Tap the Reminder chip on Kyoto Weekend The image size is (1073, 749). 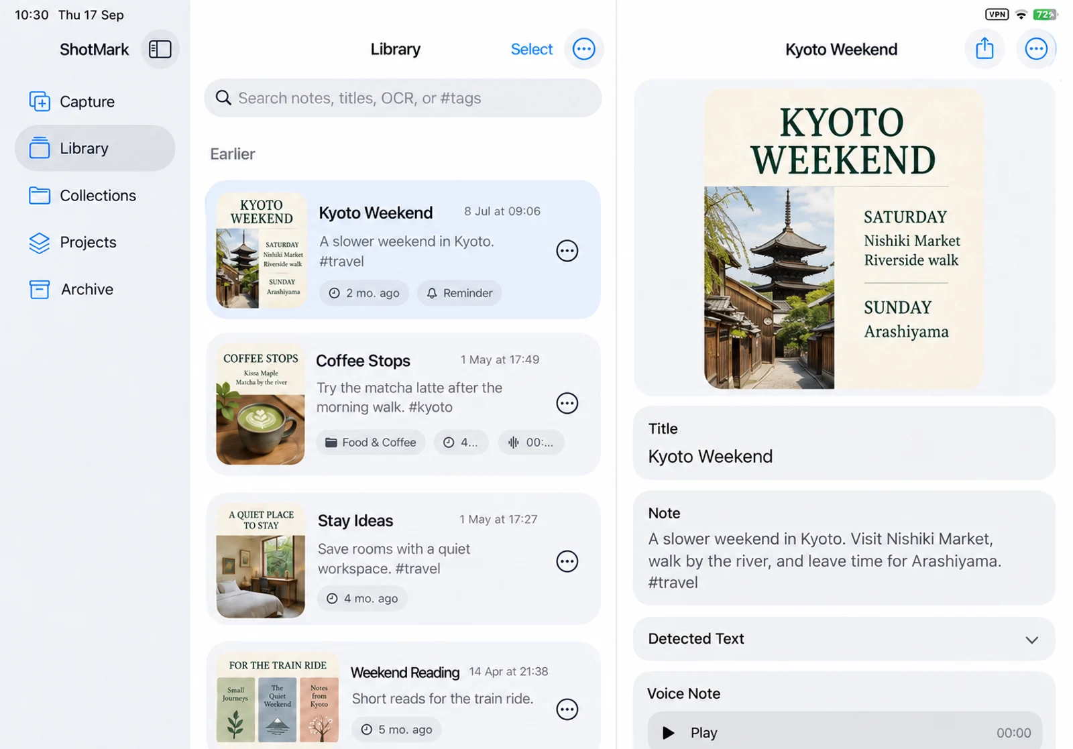coord(459,293)
